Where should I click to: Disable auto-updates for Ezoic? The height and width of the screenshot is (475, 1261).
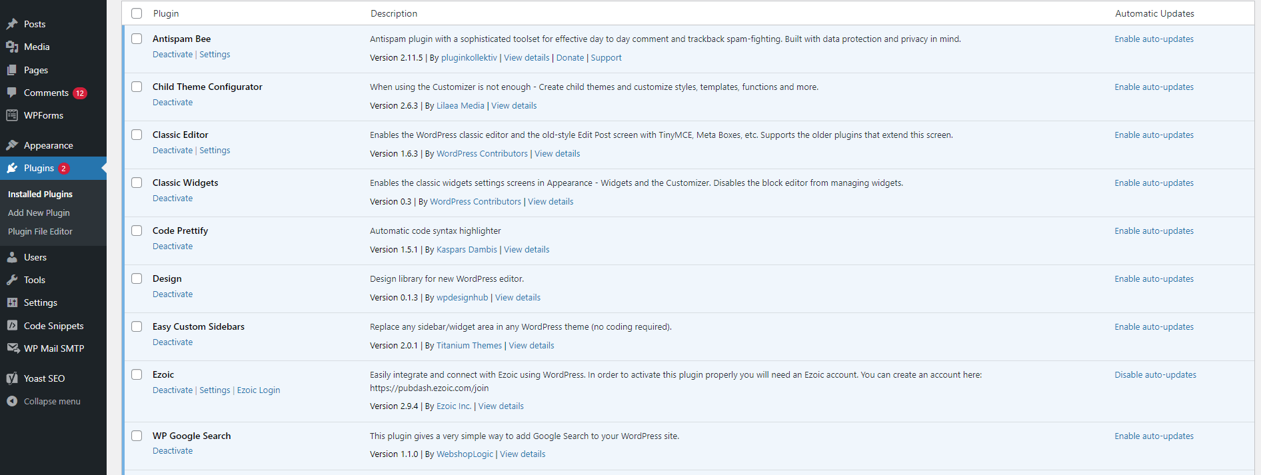(1155, 375)
